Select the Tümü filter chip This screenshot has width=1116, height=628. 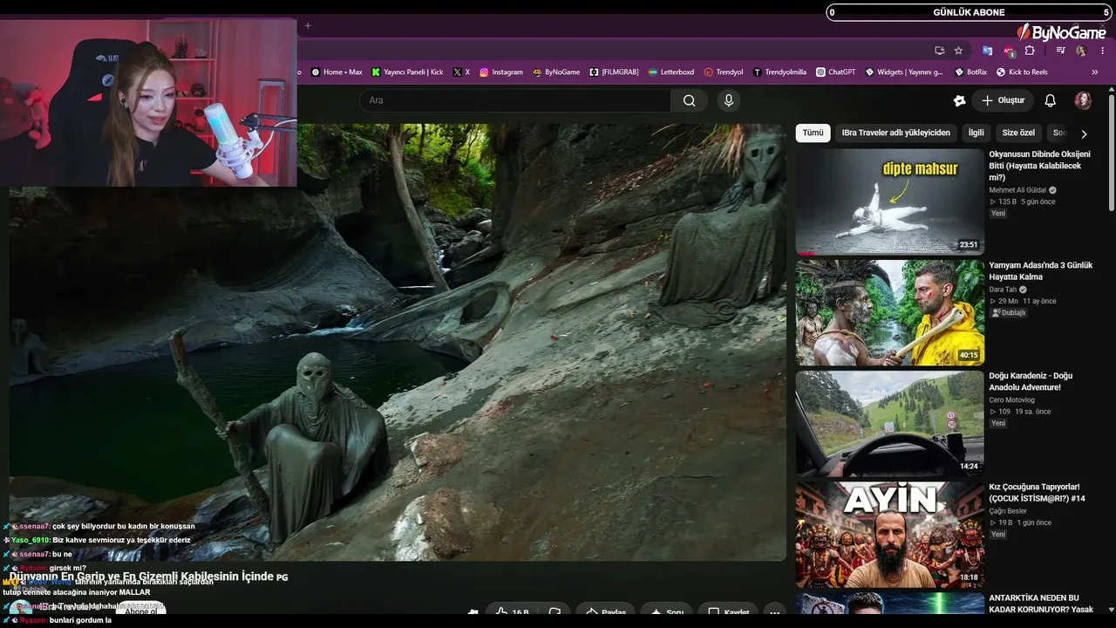tap(813, 133)
